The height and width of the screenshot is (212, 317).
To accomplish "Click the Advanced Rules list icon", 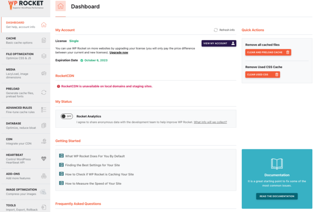I will coord(44,110).
